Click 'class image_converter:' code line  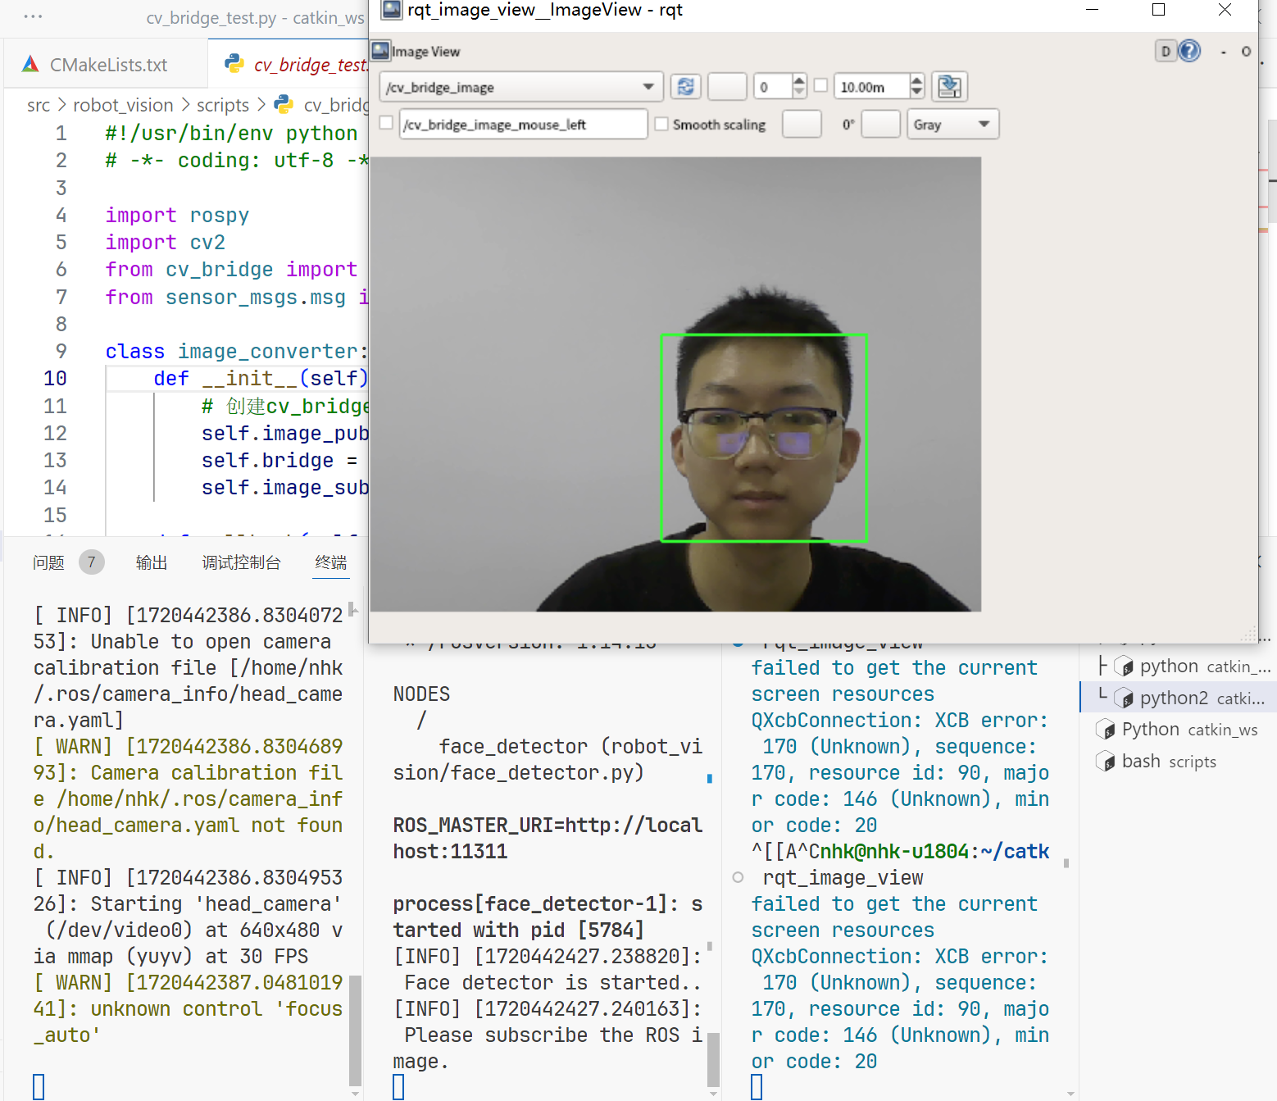236,351
